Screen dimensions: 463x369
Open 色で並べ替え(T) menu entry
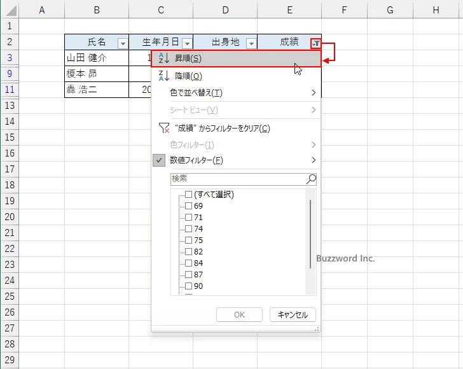click(236, 93)
